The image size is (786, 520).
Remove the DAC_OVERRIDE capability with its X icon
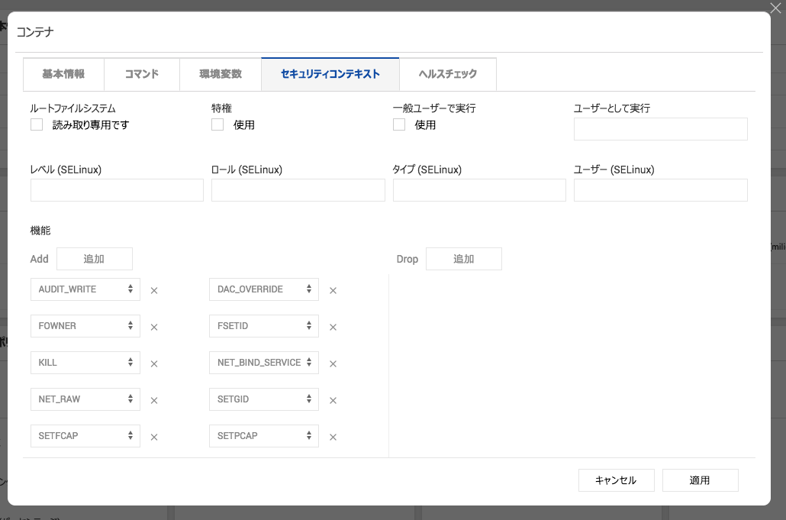pyautogui.click(x=333, y=290)
